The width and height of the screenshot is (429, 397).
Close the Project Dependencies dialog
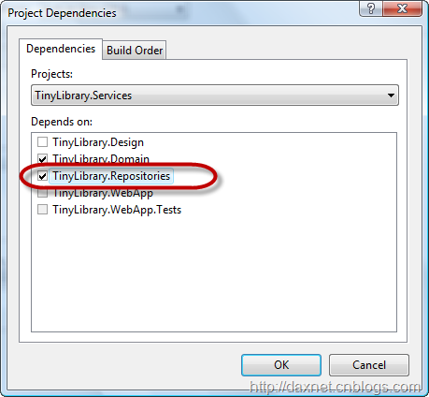[403, 8]
